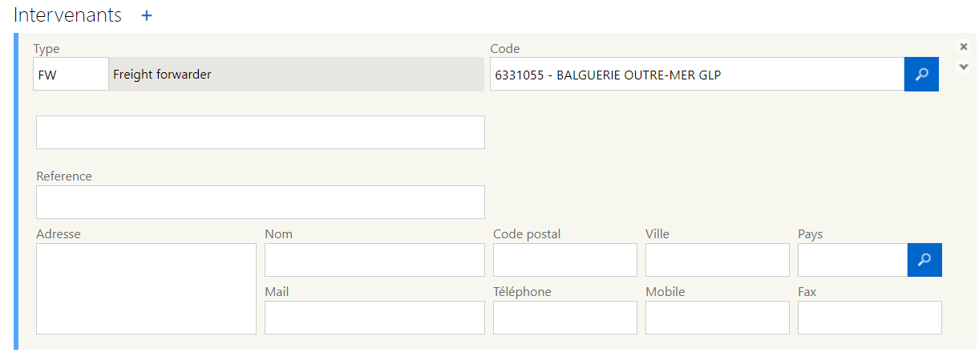Select the Mail input field
Screen dimensions: 979x353
click(x=374, y=318)
